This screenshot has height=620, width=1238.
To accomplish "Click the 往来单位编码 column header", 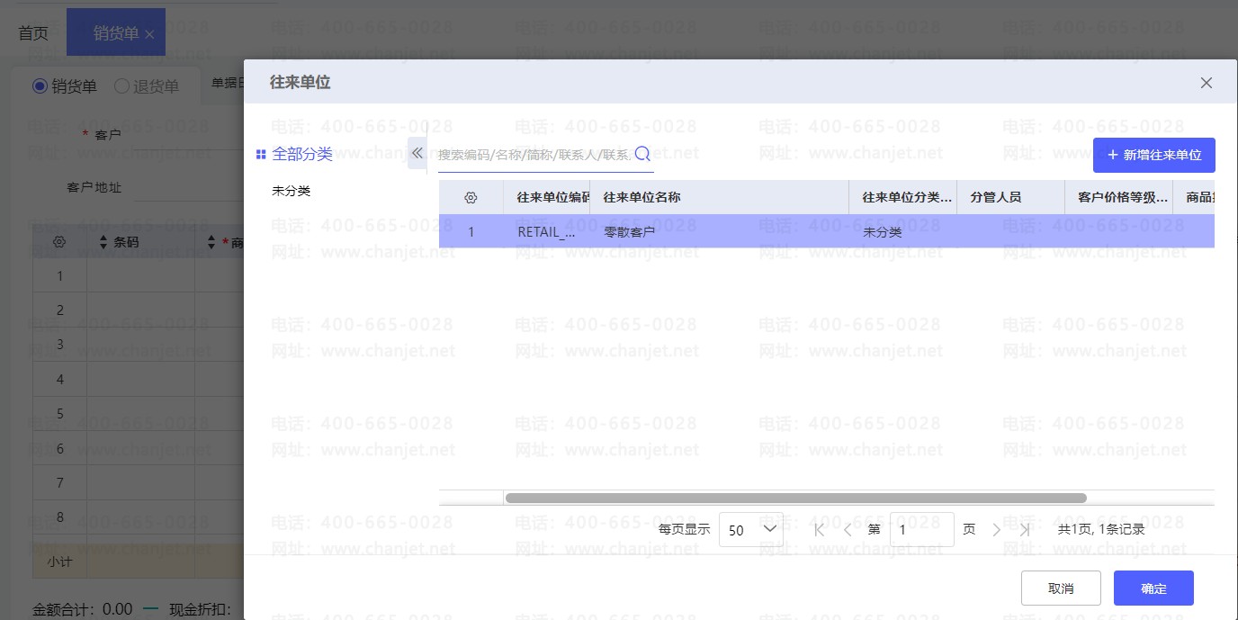I will click(547, 197).
